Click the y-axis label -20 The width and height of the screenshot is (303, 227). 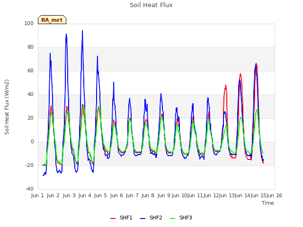click(x=29, y=165)
